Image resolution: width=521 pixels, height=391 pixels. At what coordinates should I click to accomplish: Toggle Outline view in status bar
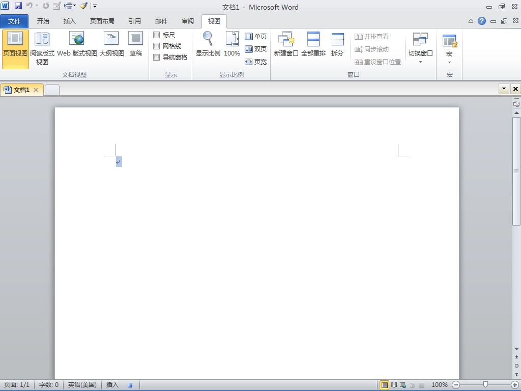[x=412, y=385]
